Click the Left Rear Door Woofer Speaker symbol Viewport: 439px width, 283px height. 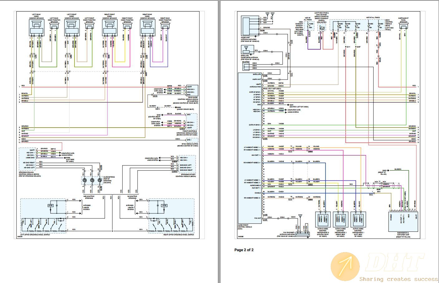[36, 28]
